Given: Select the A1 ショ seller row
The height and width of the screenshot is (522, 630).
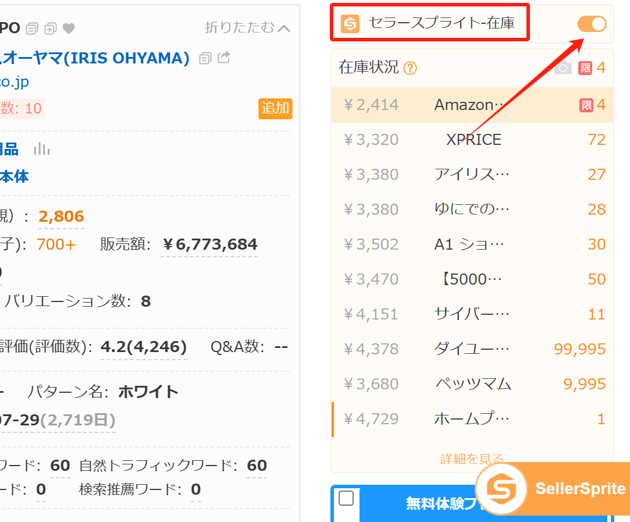Looking at the screenshot, I should [472, 244].
